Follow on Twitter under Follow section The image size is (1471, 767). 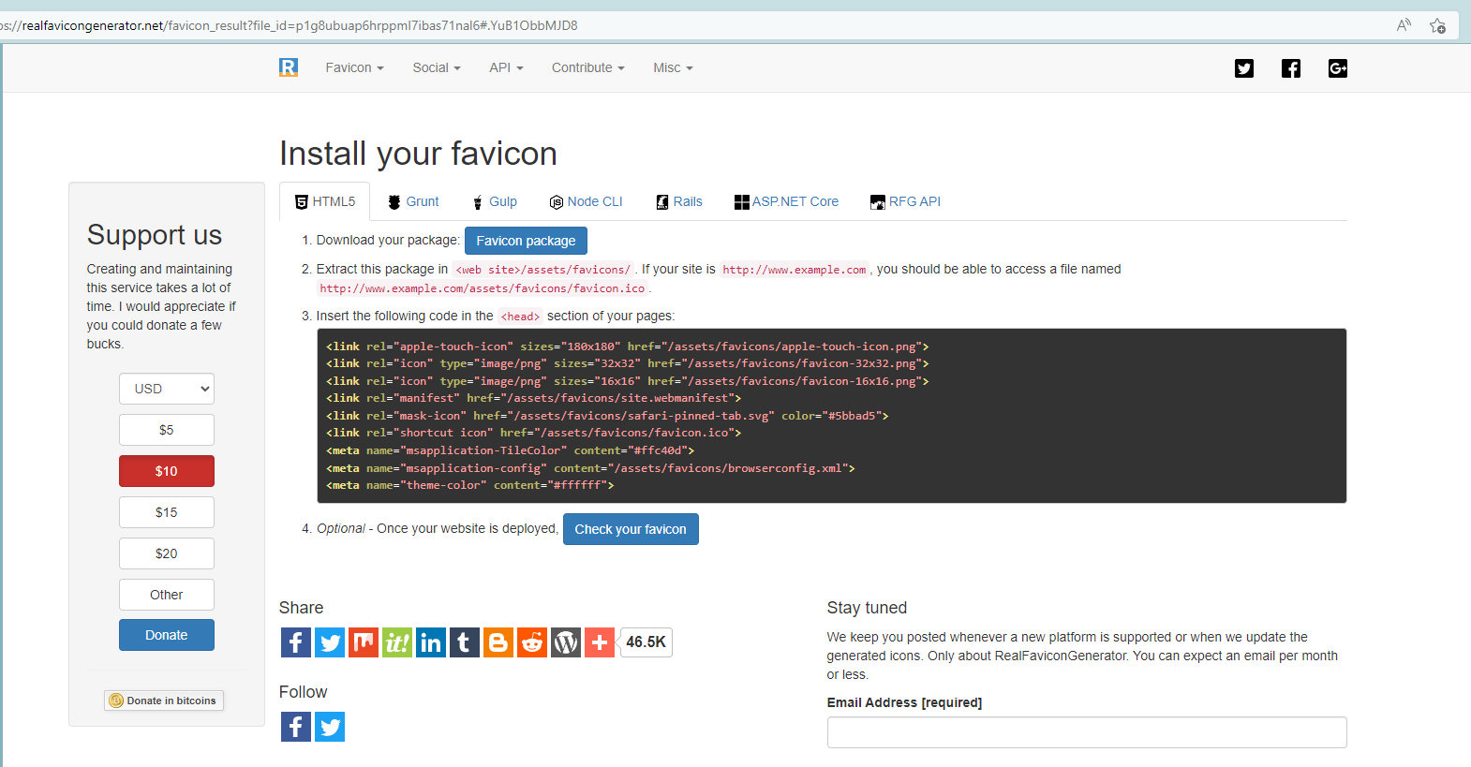coord(330,727)
